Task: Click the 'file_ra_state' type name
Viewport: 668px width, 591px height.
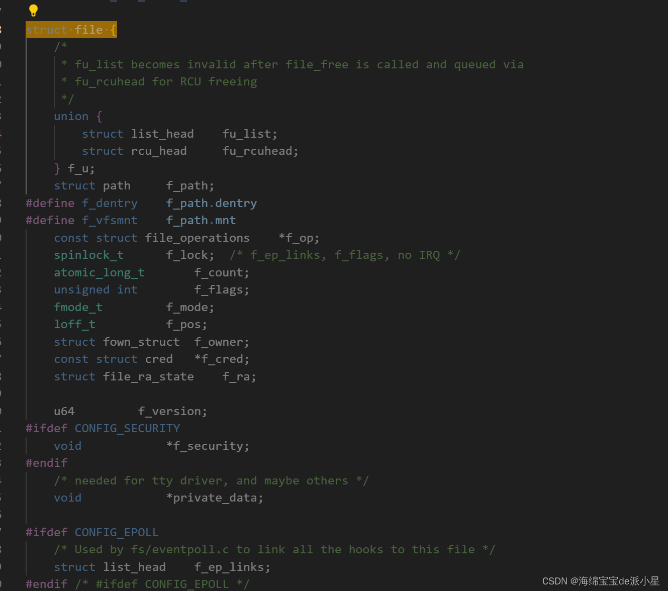Action: [x=148, y=376]
